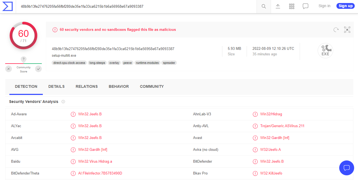Switch to the DETECTION tab
The image size is (358, 180).
coord(26,86)
